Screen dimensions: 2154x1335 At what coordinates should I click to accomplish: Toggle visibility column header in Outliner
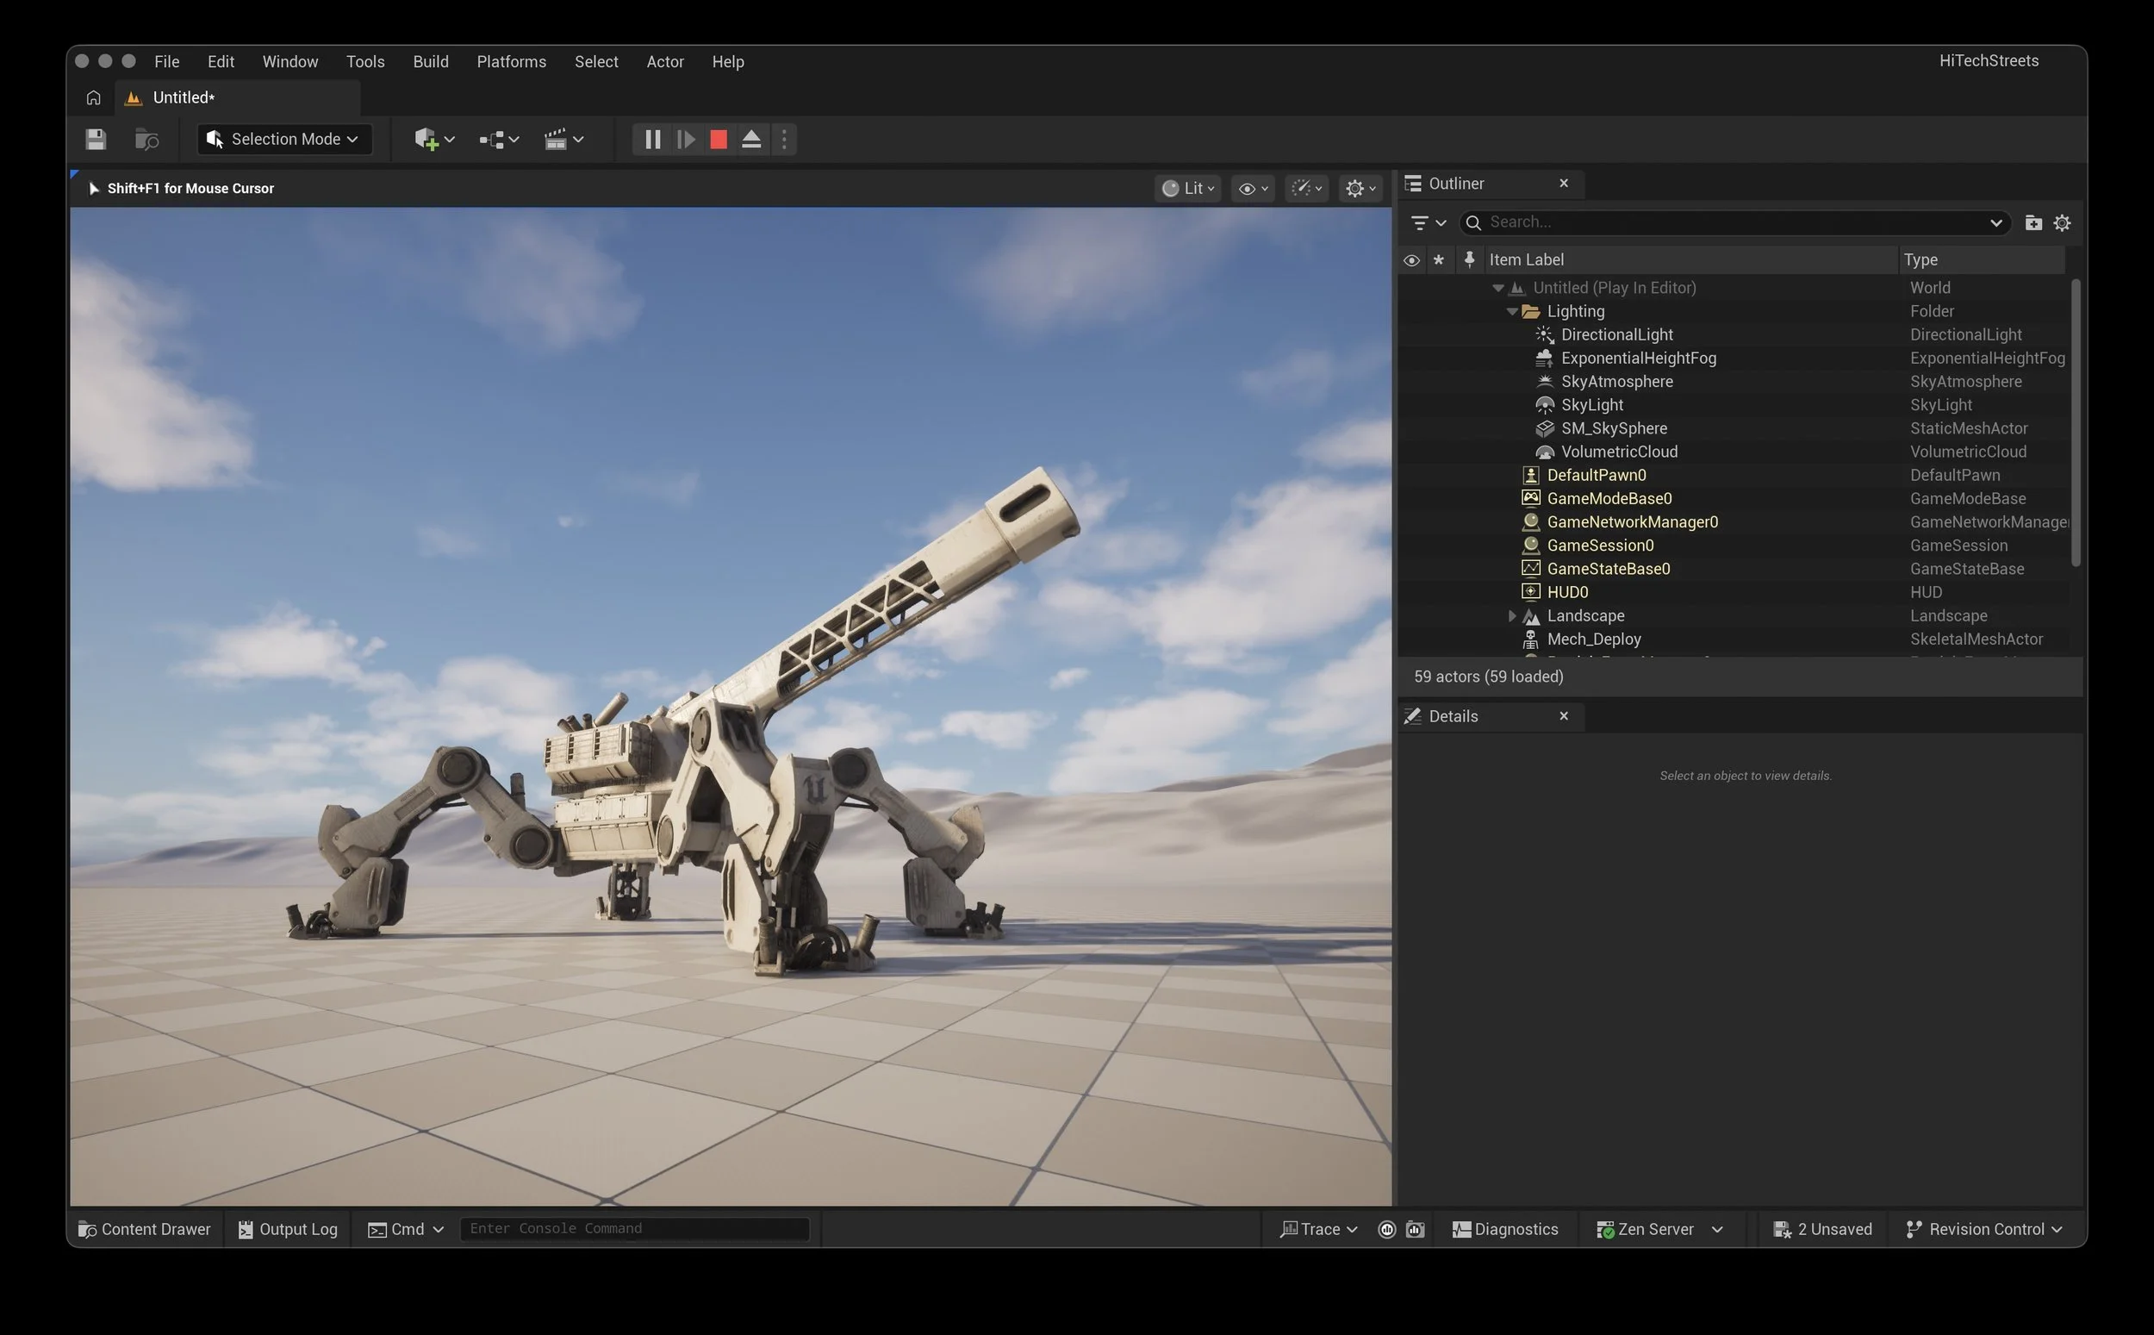[1412, 259]
